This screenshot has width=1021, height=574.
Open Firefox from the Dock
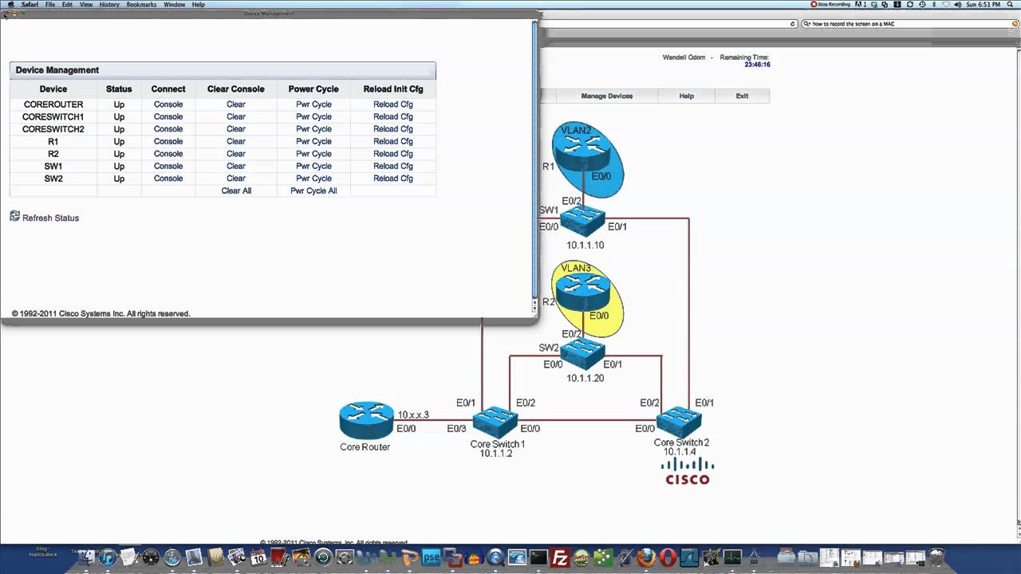(646, 557)
